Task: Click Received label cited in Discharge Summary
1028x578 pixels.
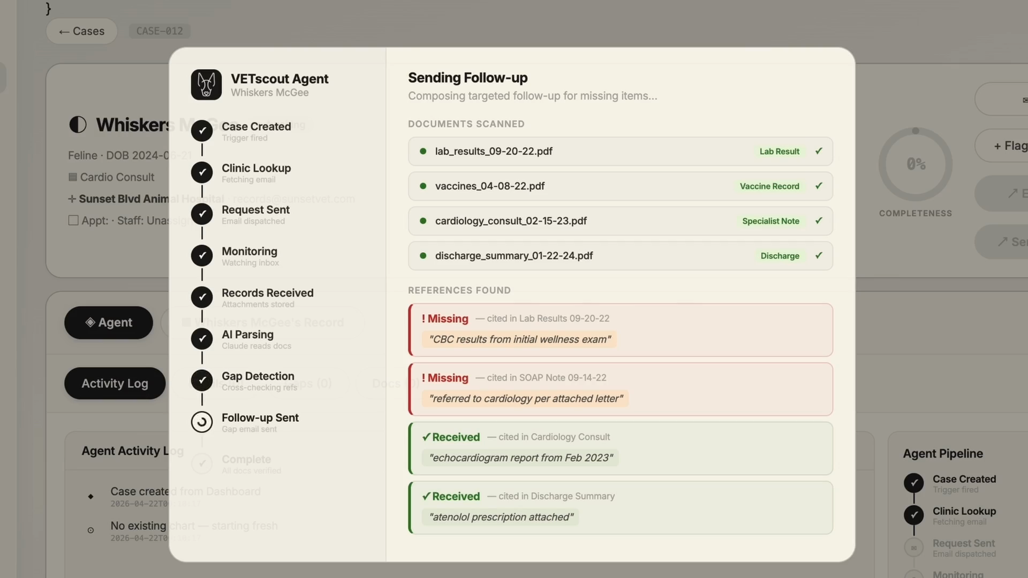Action: click(451, 497)
